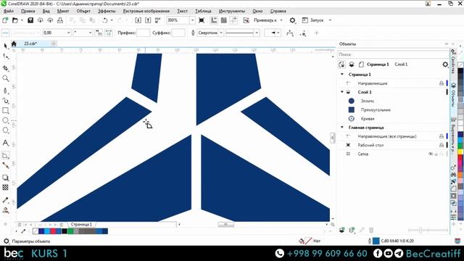Open Objects docker options gear
The image size is (464, 261).
click(445, 65)
